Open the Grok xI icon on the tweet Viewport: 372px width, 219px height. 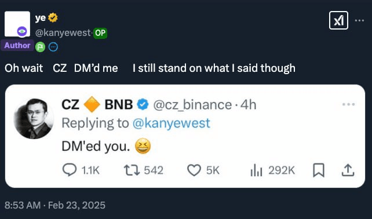[x=338, y=20]
